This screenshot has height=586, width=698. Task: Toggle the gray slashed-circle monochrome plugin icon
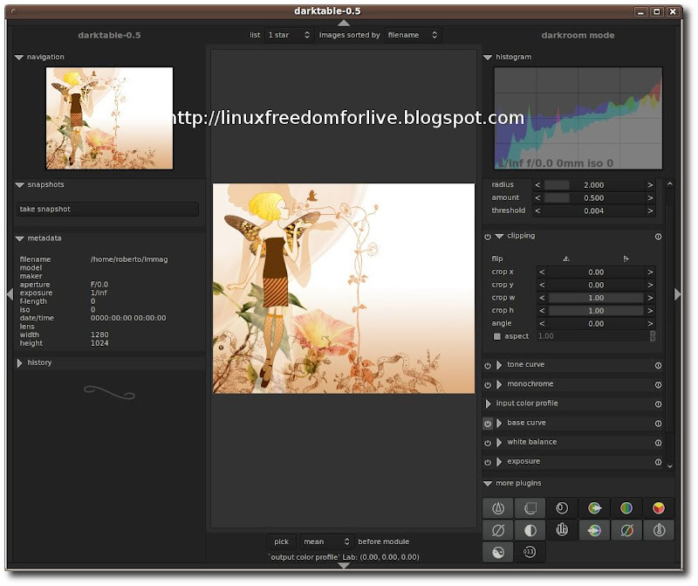497,530
